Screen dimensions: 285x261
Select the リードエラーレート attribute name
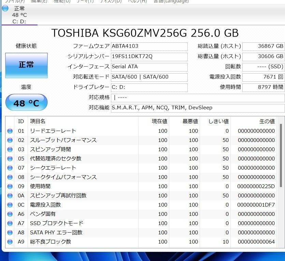pos(53,131)
